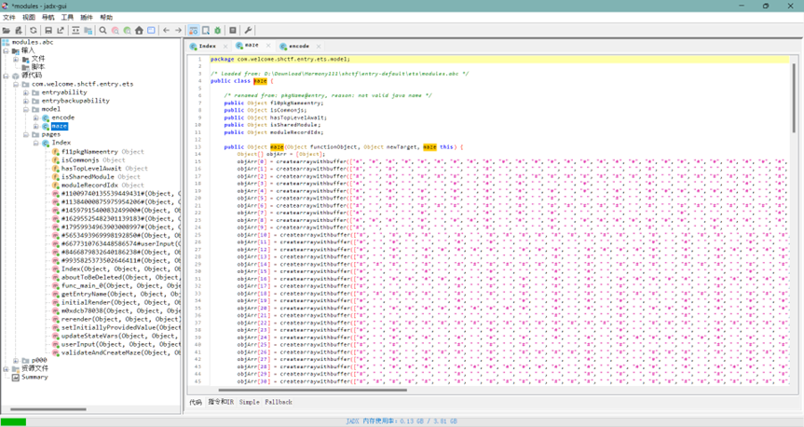The width and height of the screenshot is (804, 427).
Task: Open the 插件 menu
Action: point(87,18)
